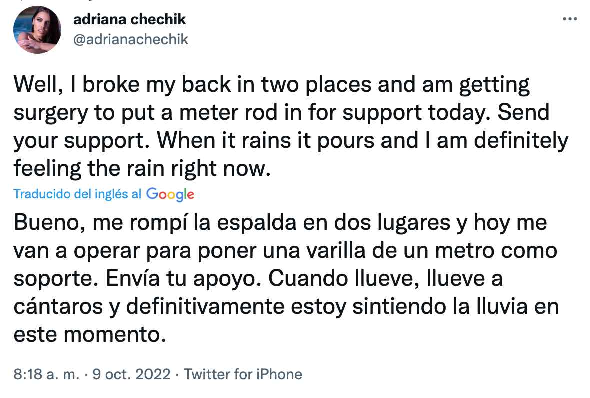Open the 8:18 a. m. timestamp link
The image size is (590, 398).
46,374
